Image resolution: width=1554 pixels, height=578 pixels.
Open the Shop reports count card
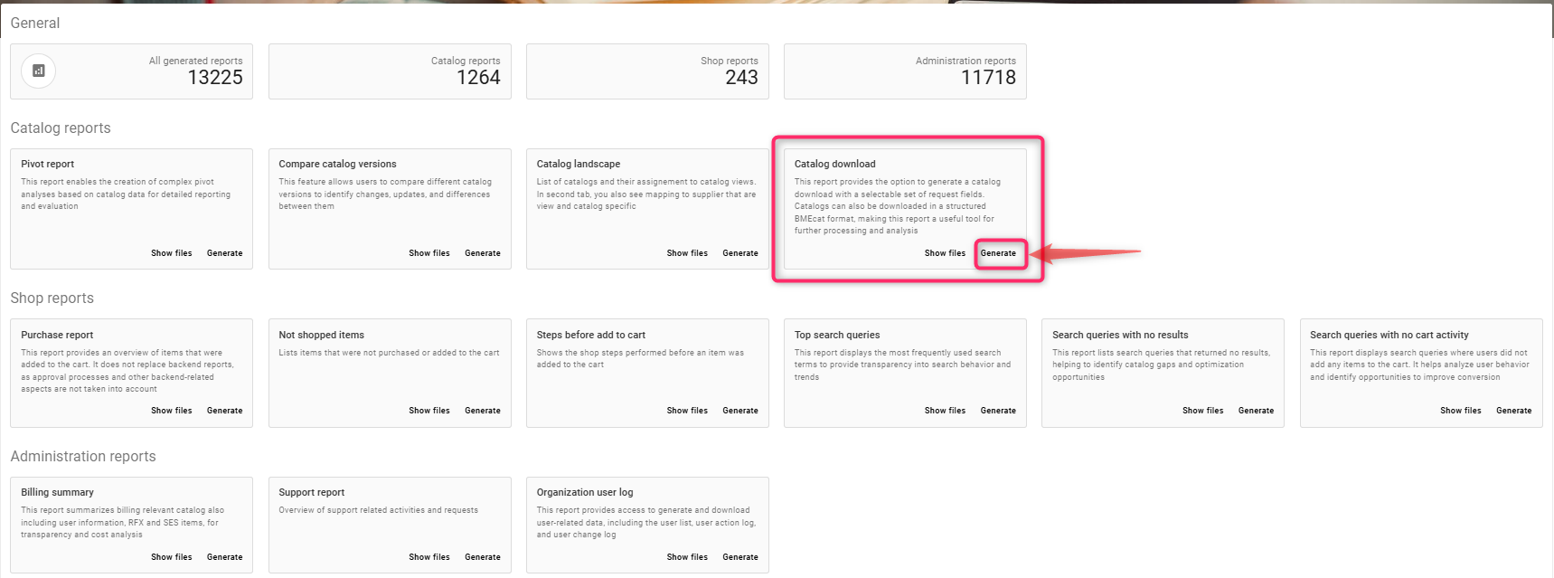coord(647,71)
